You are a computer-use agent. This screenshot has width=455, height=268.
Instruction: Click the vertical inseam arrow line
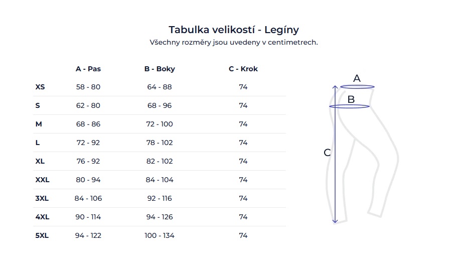coord(335,166)
